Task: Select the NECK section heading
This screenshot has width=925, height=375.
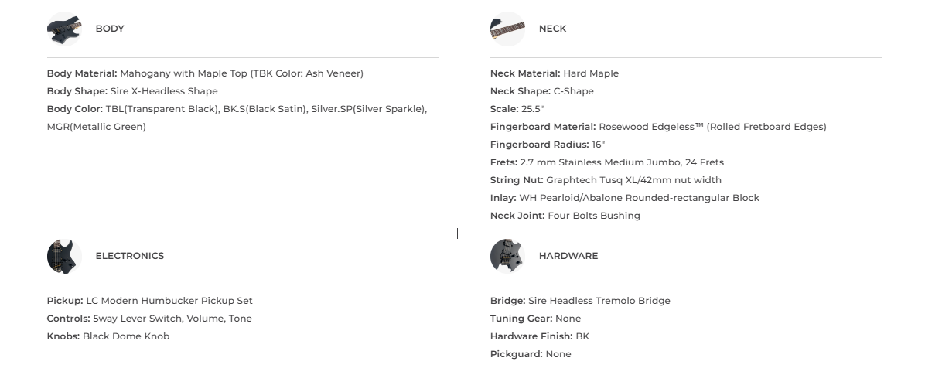Action: tap(552, 29)
